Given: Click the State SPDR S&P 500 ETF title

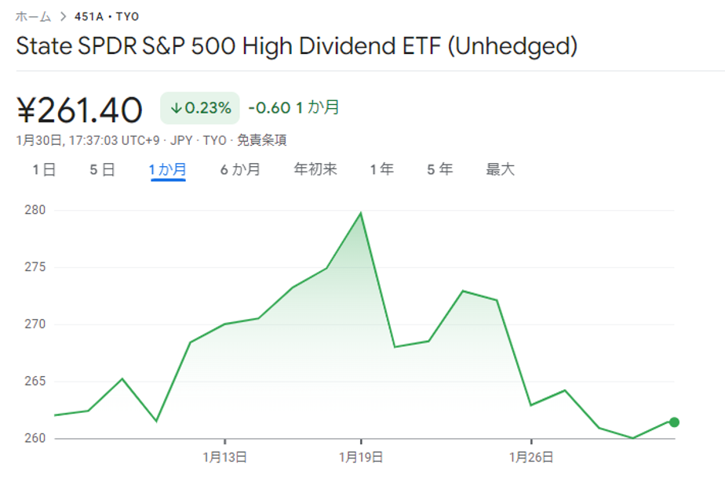Looking at the screenshot, I should click(297, 46).
